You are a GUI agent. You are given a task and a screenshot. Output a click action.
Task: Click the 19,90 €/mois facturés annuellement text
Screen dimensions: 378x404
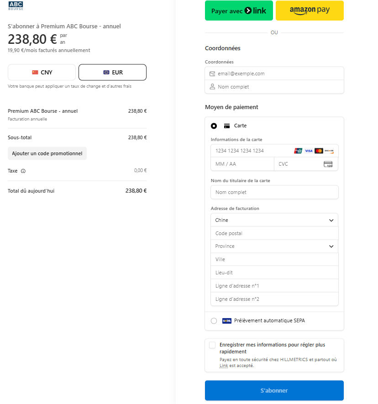pos(49,50)
